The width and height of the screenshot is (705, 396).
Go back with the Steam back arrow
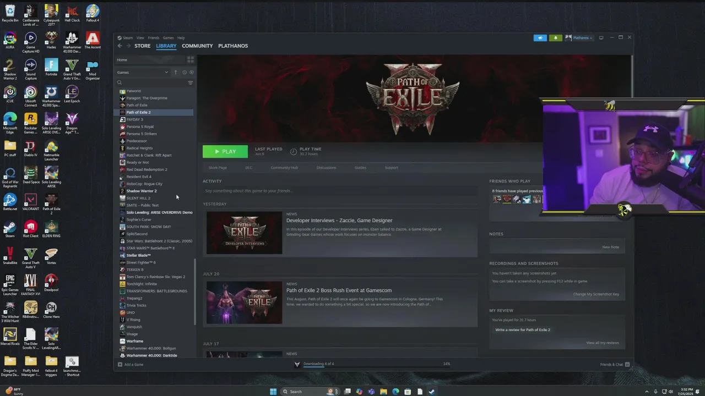coord(120,46)
